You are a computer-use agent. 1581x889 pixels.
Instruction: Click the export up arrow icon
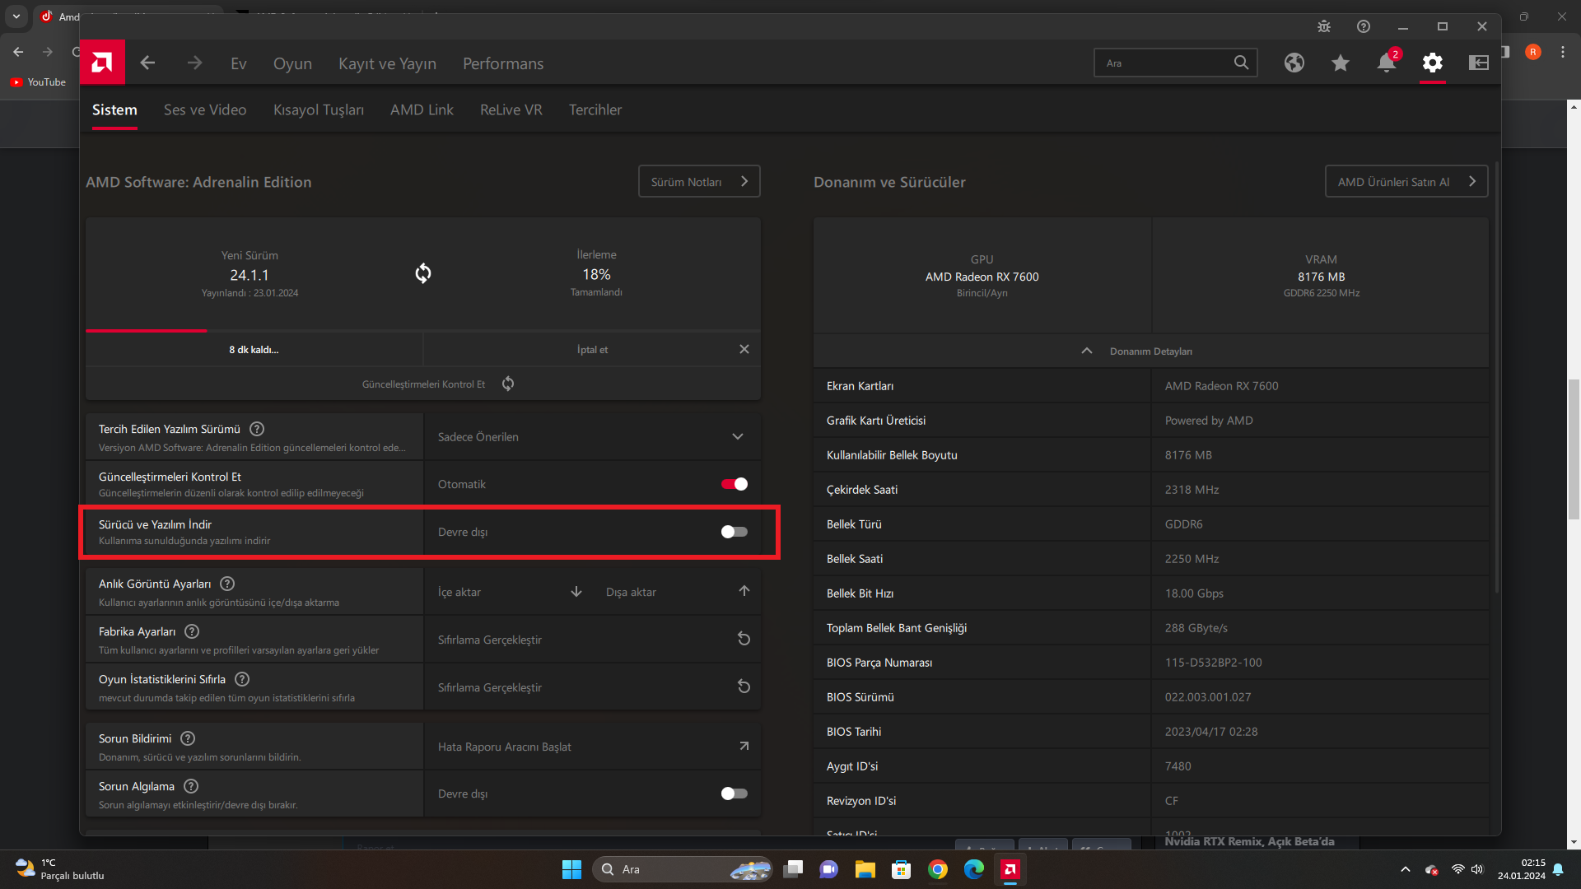click(744, 591)
